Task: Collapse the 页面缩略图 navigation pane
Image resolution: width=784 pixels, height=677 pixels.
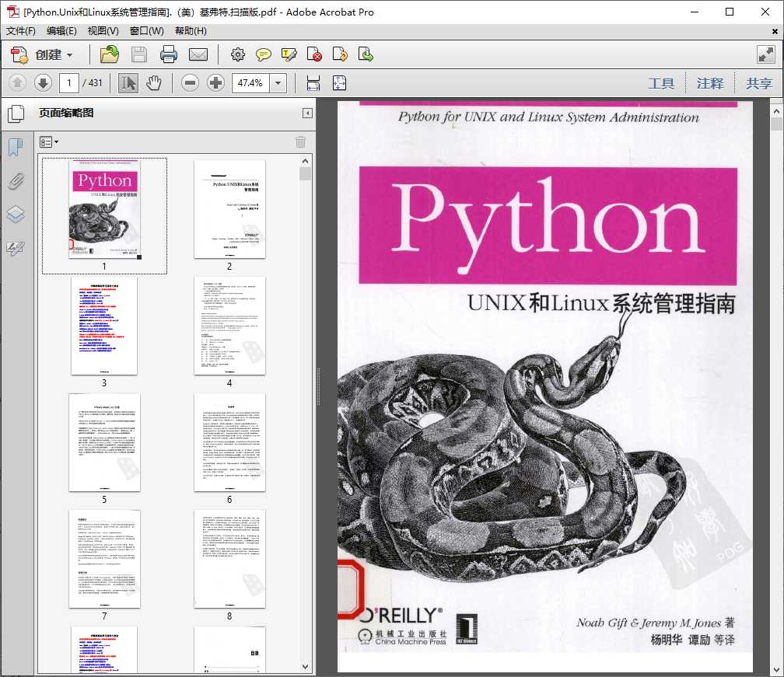Action: [x=307, y=113]
